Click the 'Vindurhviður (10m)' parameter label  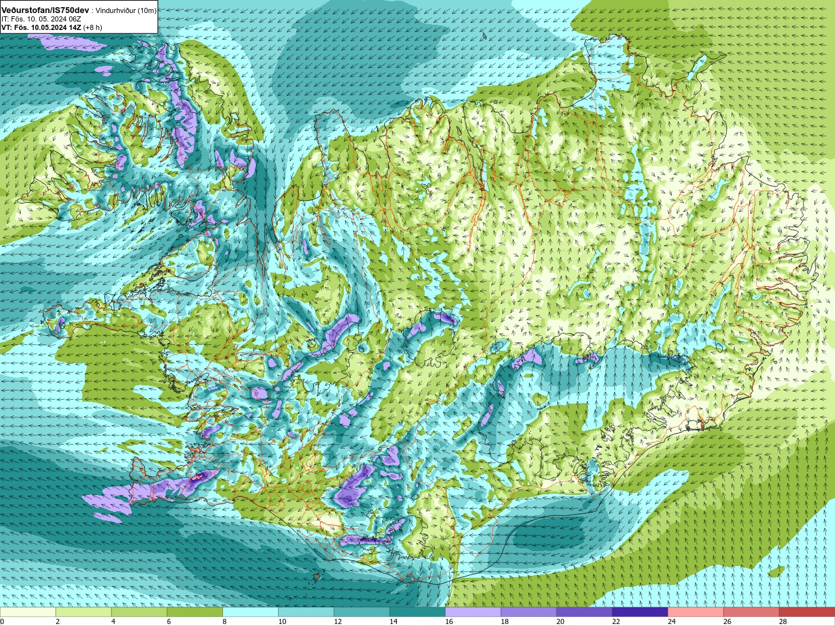pos(127,10)
